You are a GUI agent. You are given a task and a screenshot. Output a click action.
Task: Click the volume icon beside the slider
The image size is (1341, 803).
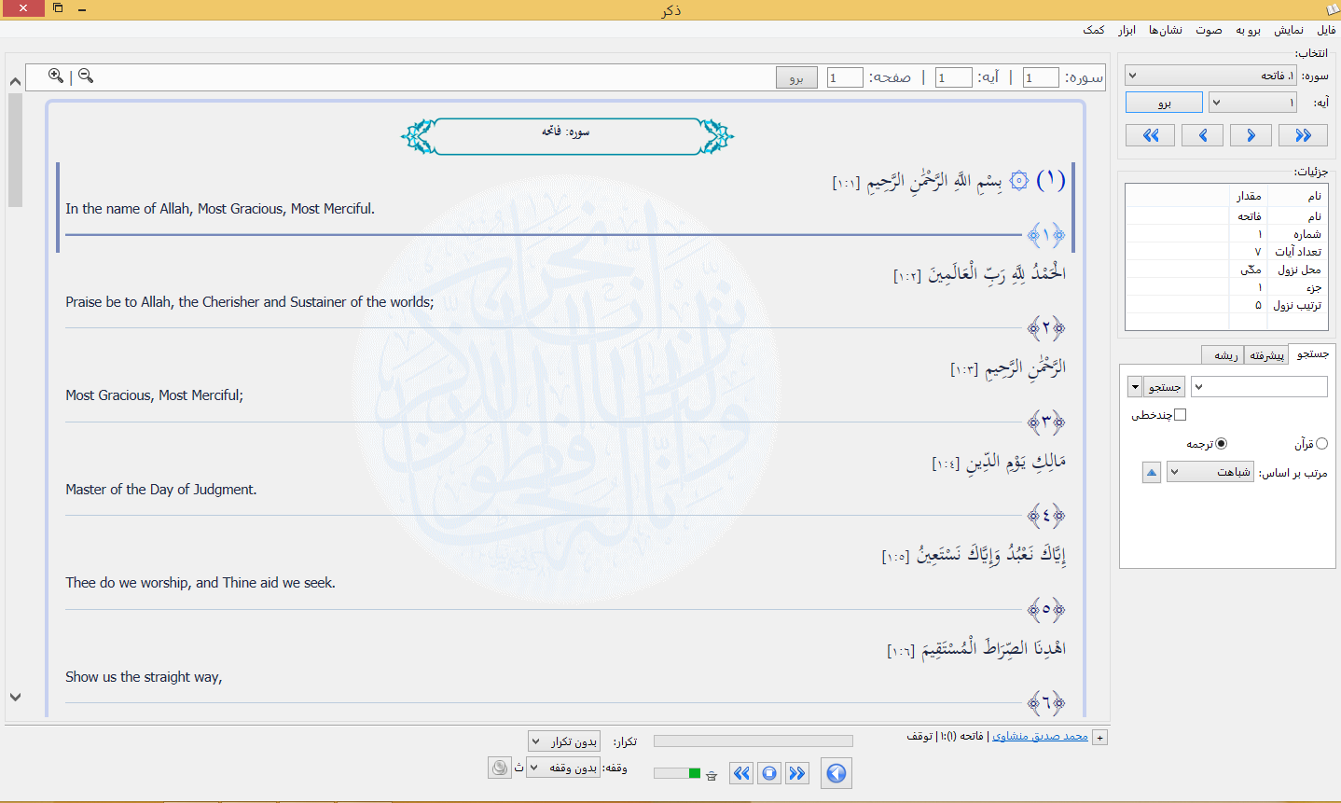click(712, 775)
